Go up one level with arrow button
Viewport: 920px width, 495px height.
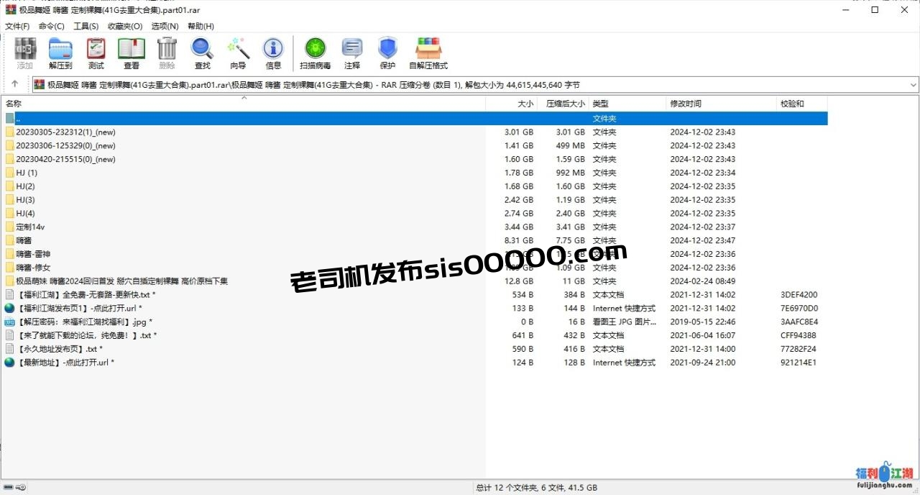[15, 84]
